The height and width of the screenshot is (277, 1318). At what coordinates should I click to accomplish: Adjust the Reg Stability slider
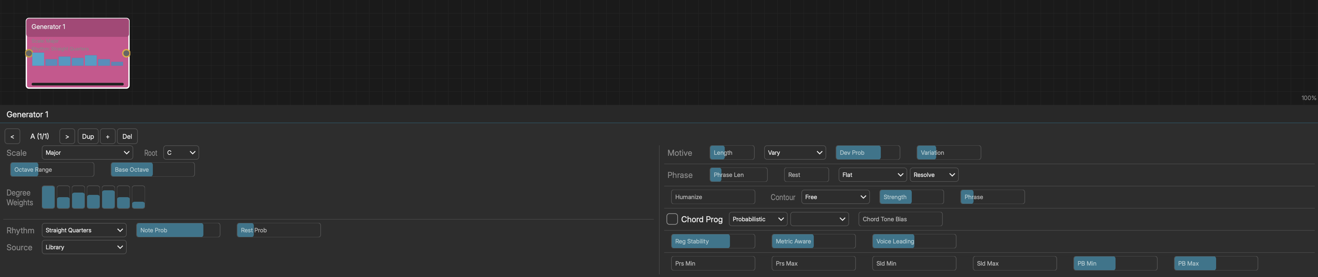[713, 241]
